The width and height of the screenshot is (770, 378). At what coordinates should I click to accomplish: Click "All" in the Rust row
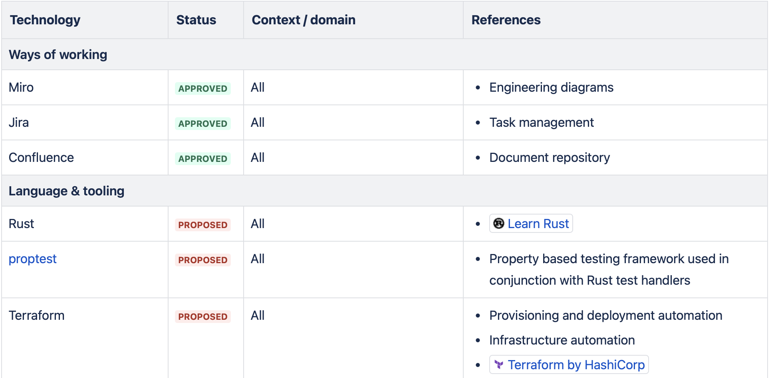pos(258,224)
